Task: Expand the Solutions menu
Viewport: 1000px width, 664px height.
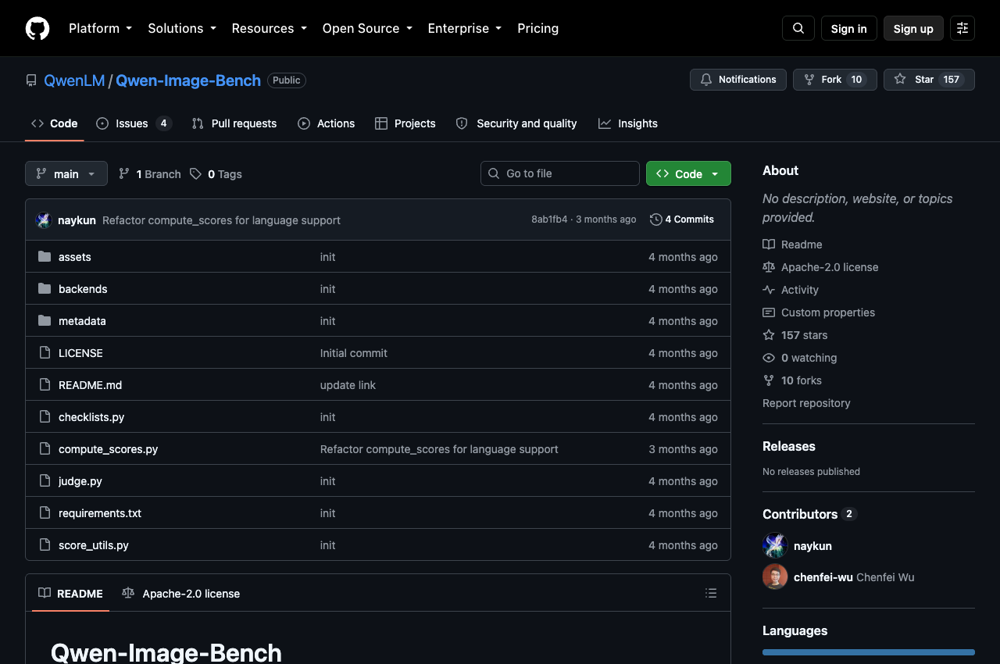Action: click(182, 28)
